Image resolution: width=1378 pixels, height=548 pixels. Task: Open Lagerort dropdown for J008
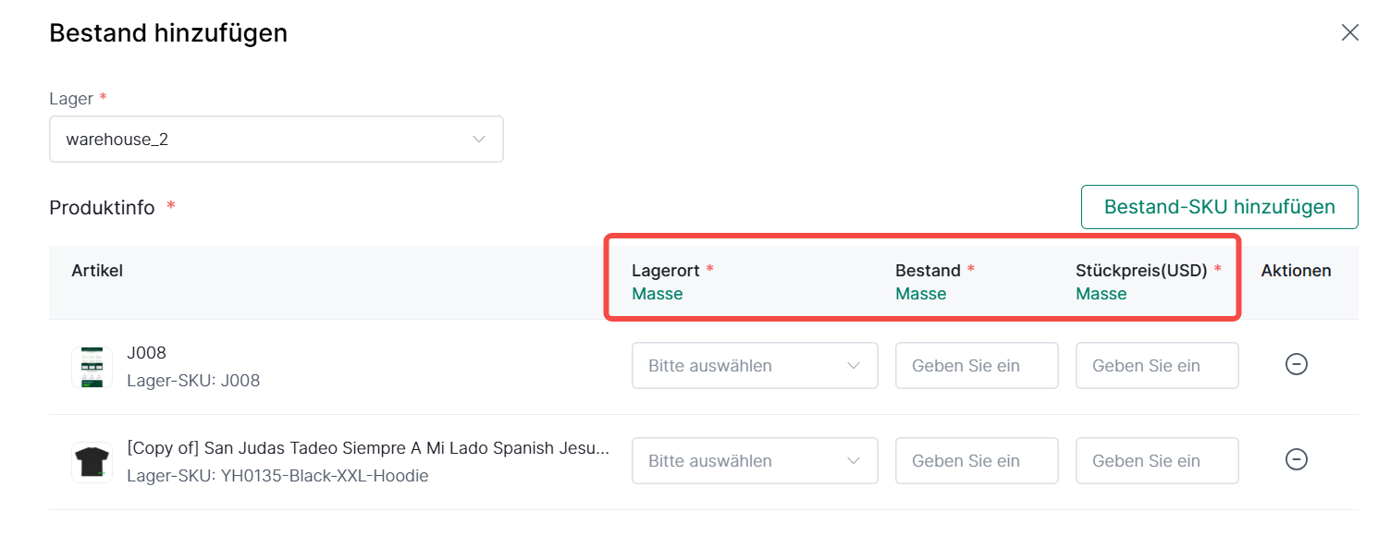click(x=754, y=366)
